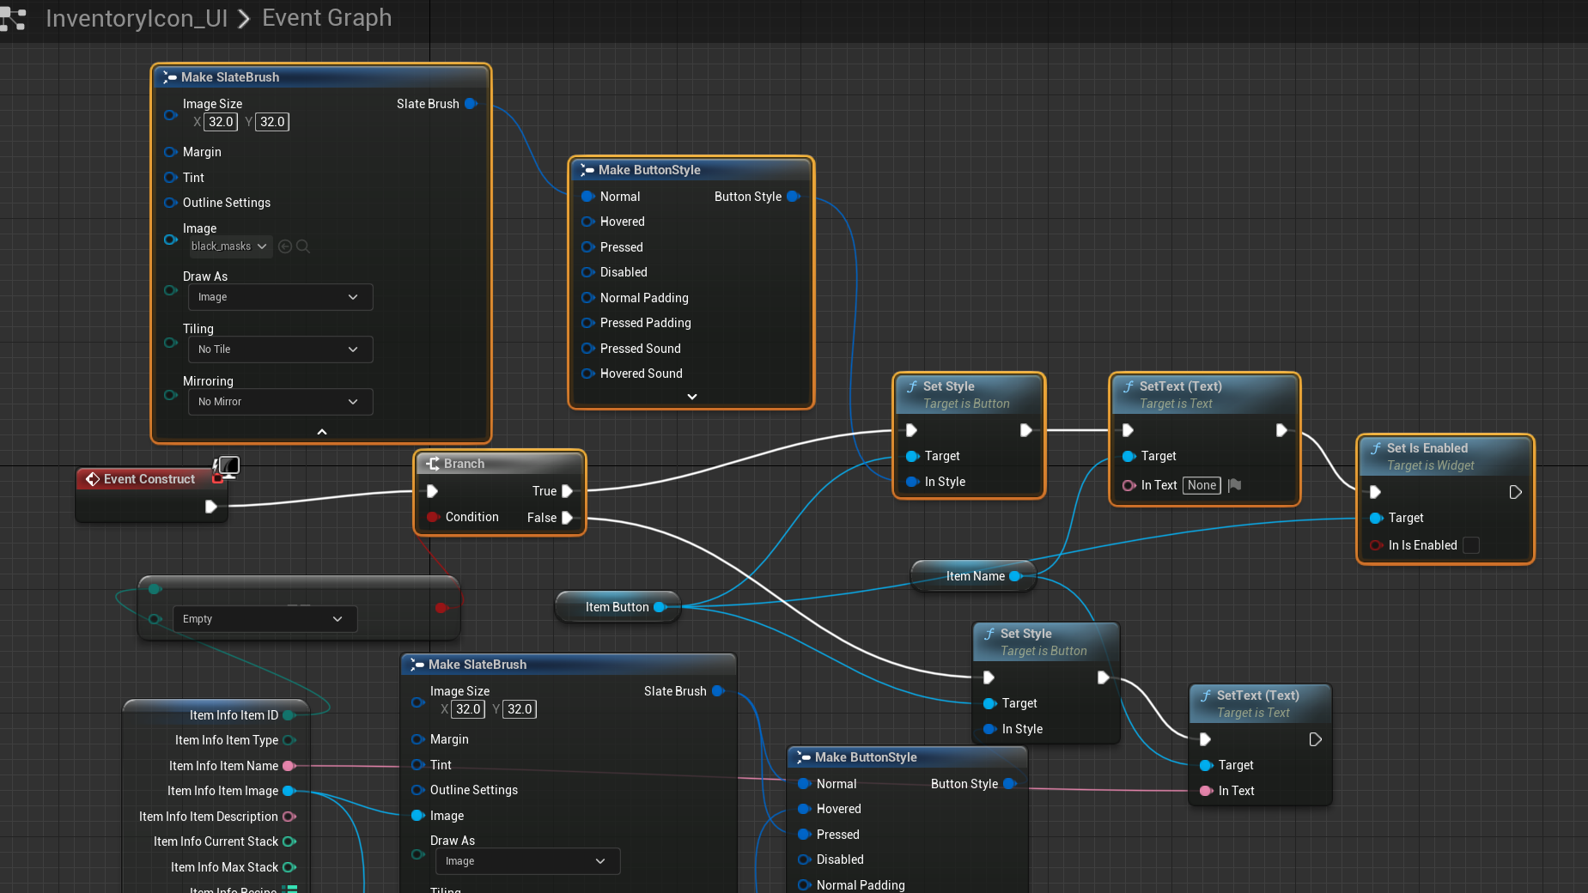Click the use-selected-asset arrow next to black_masks
The height and width of the screenshot is (893, 1588).
click(285, 246)
